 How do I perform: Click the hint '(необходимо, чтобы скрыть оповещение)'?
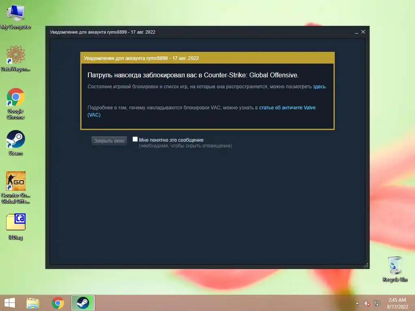(186, 146)
